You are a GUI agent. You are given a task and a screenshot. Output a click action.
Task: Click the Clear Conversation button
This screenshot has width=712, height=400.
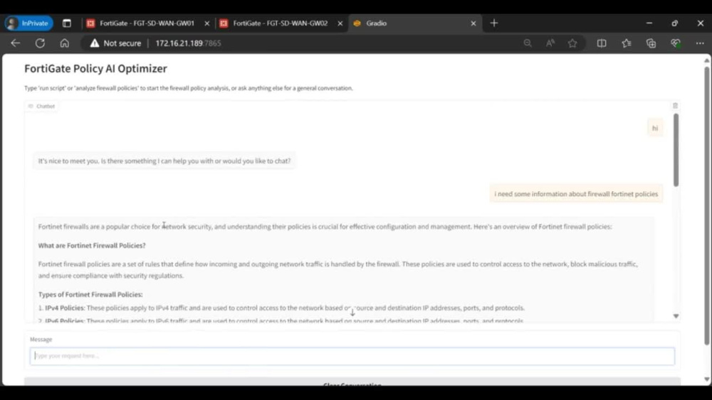pos(352,383)
